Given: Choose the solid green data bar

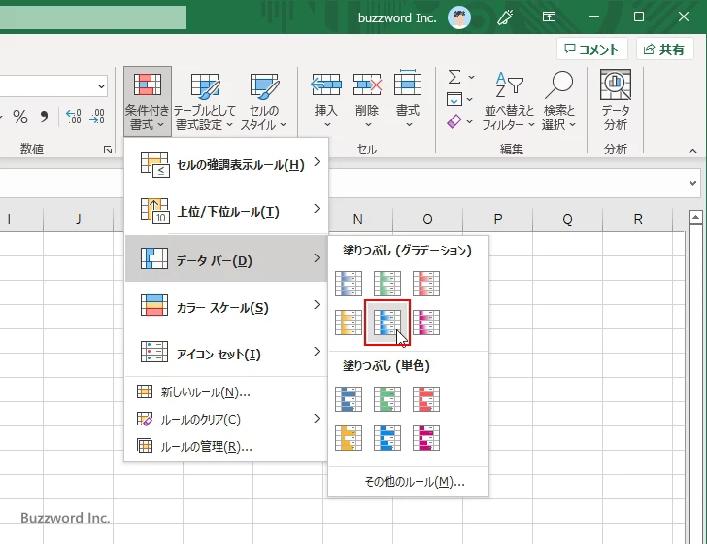Looking at the screenshot, I should click(387, 399).
